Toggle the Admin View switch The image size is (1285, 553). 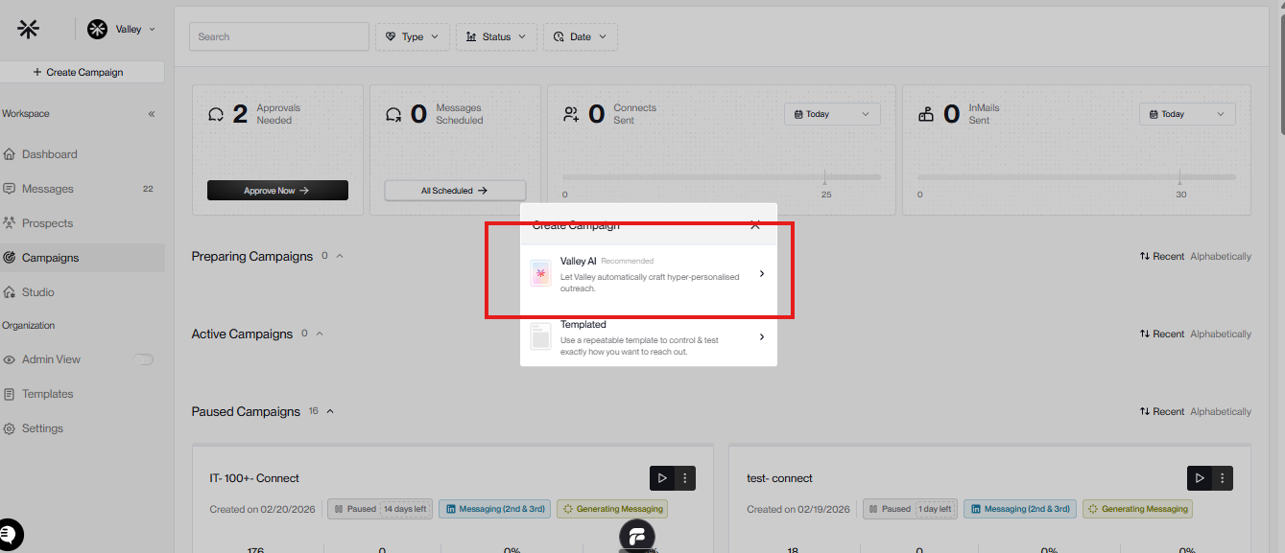tap(144, 359)
